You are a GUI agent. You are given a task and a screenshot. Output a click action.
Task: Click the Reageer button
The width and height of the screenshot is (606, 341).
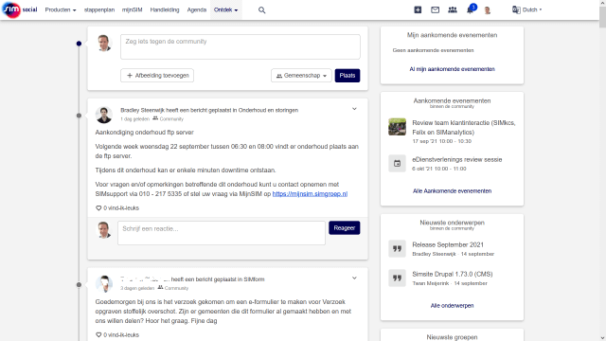345,227
